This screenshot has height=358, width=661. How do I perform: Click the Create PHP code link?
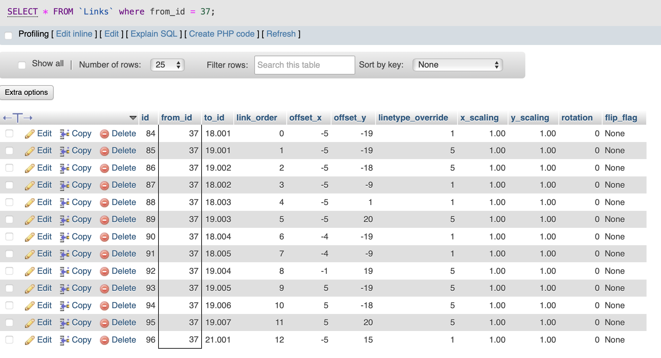tap(222, 34)
